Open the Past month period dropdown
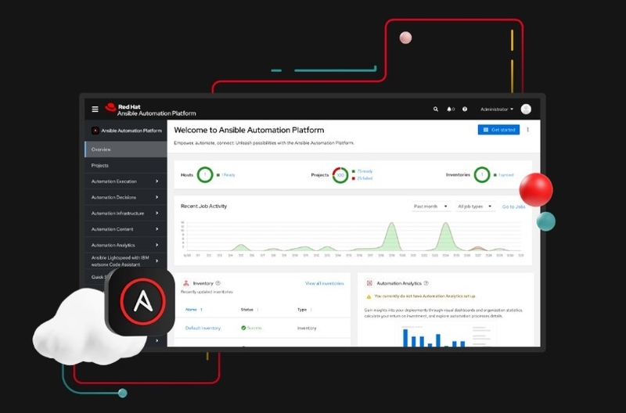The height and width of the screenshot is (413, 626). [x=431, y=206]
